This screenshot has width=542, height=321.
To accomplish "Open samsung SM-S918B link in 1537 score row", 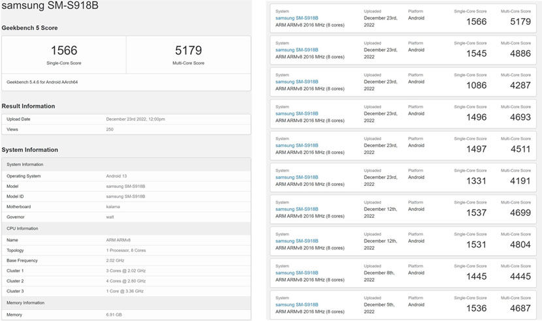I will pos(296,209).
